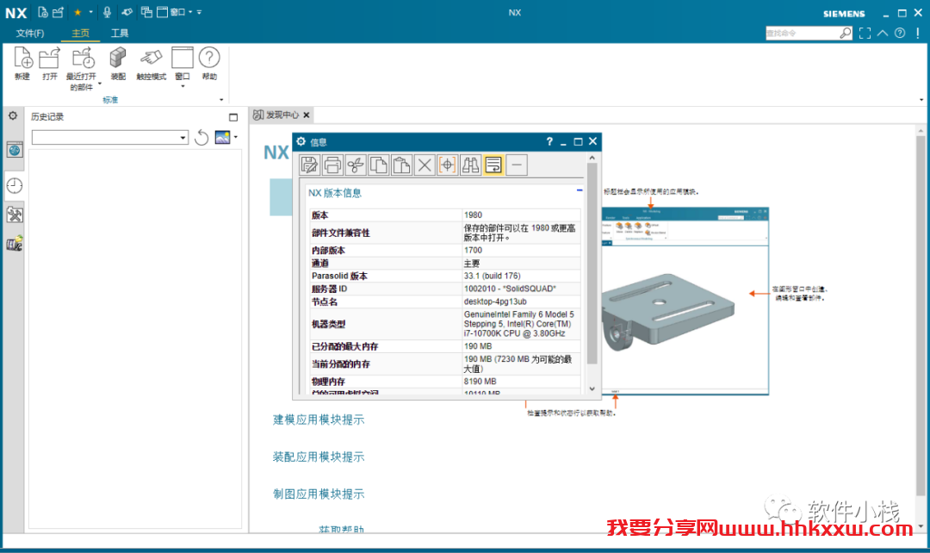Maximize the 历史记录 panel
930x553 pixels.
(x=233, y=117)
